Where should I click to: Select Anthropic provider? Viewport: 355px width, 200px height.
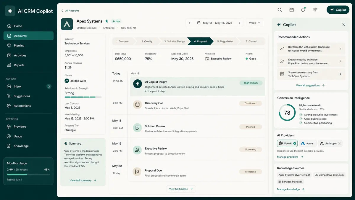pos(330,143)
